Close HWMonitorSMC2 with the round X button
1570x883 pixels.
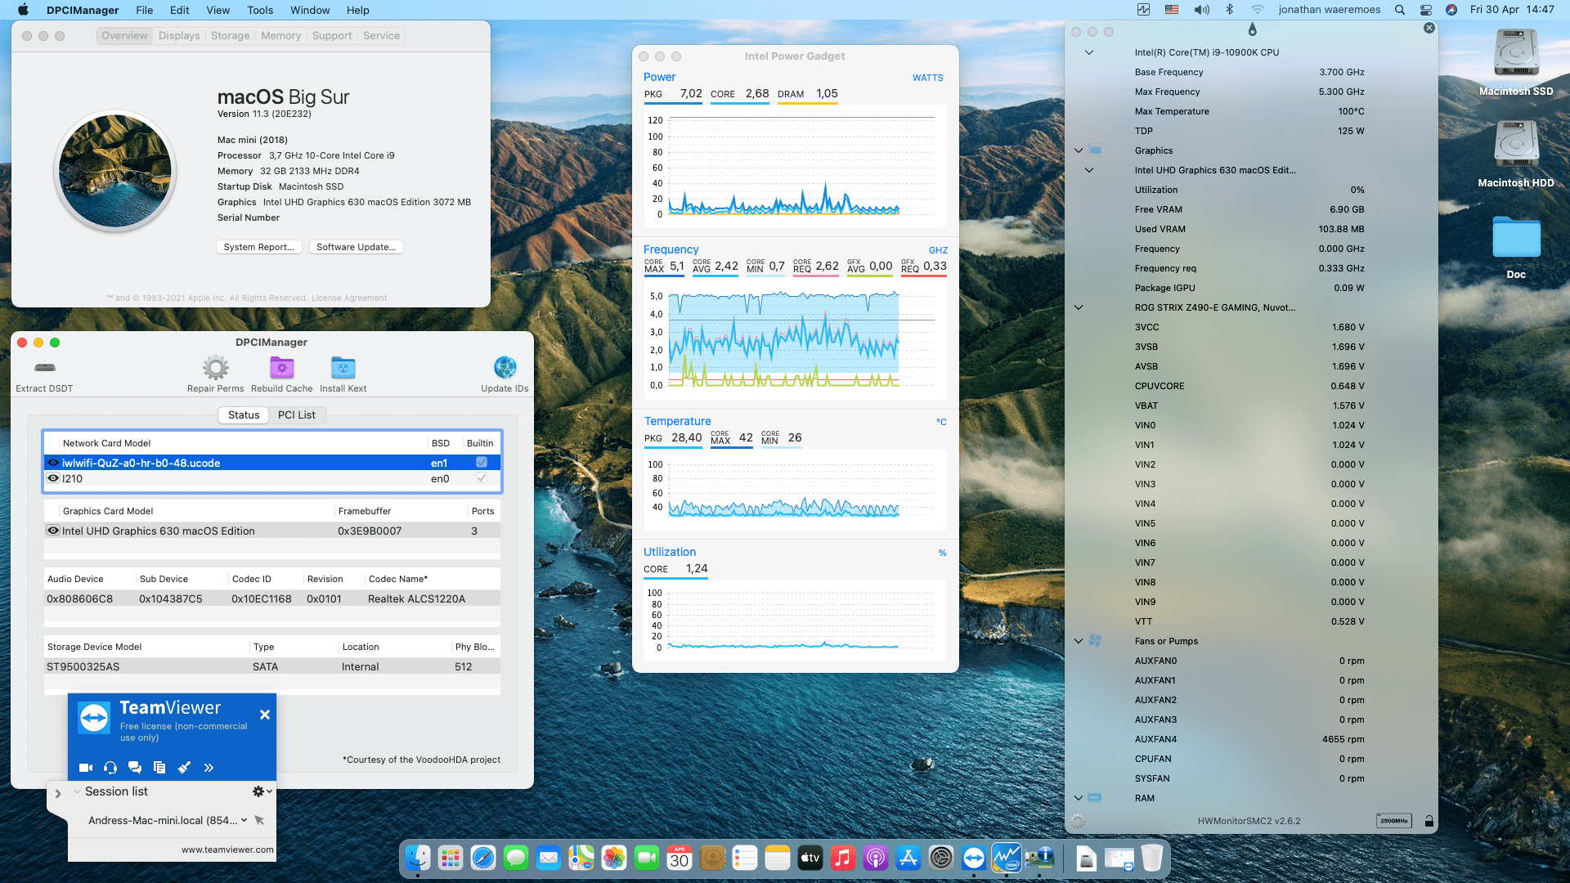(x=1429, y=28)
